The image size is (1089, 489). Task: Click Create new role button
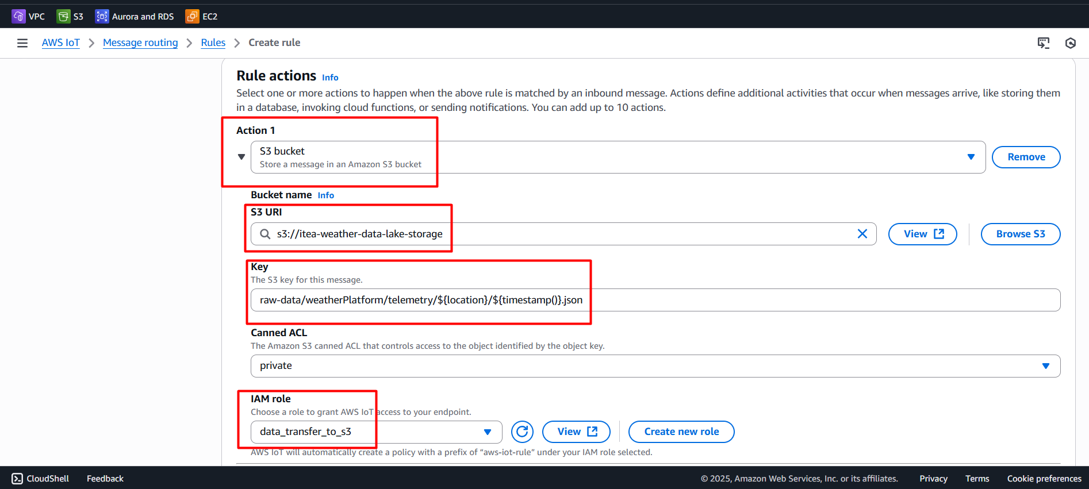[681, 432]
